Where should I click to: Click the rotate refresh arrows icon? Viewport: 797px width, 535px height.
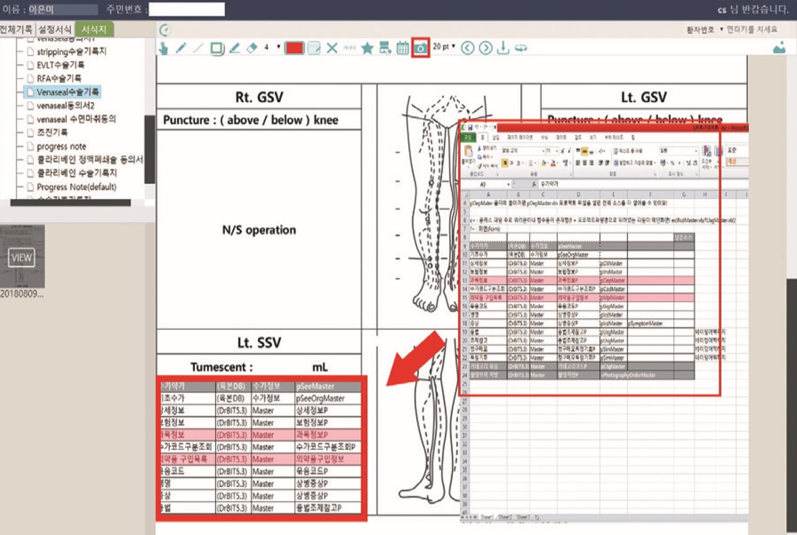(520, 48)
